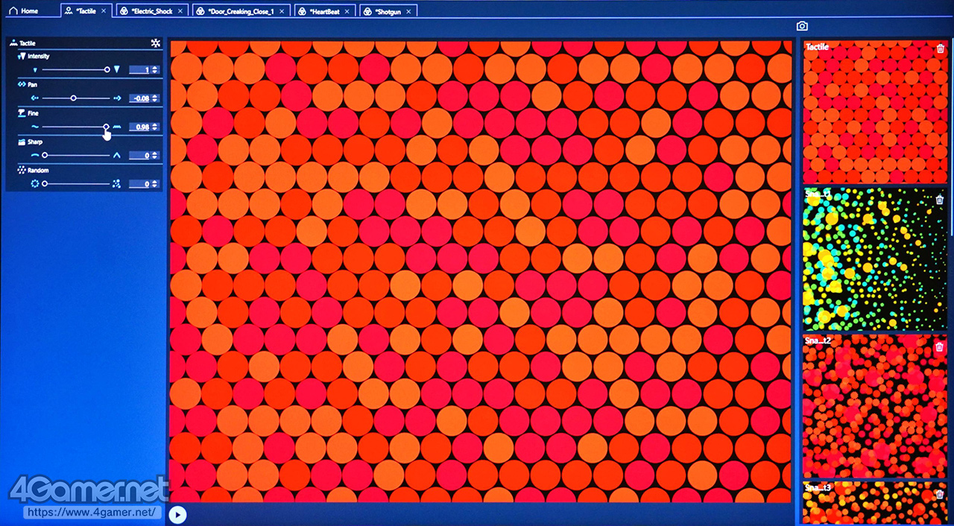The width and height of the screenshot is (954, 526).
Task: Go to the Home tab
Action: tap(23, 11)
